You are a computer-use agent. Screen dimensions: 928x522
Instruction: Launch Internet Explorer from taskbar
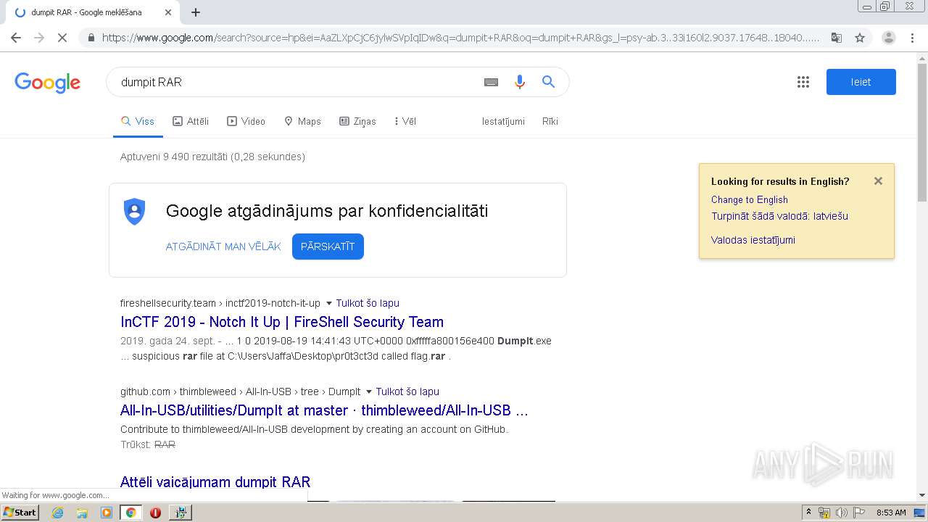(x=57, y=513)
